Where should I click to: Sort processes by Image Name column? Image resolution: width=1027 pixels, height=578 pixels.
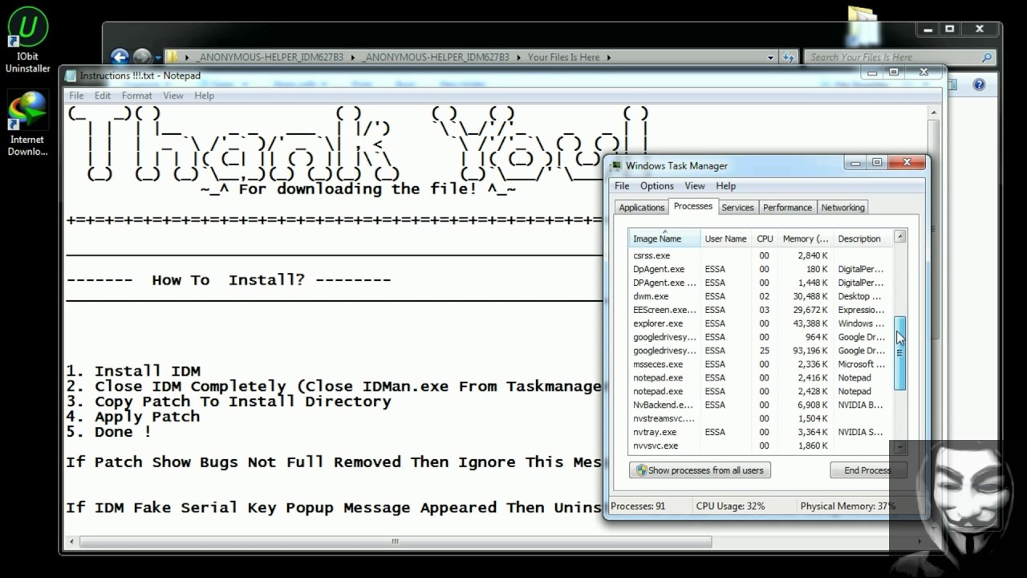[x=664, y=238]
